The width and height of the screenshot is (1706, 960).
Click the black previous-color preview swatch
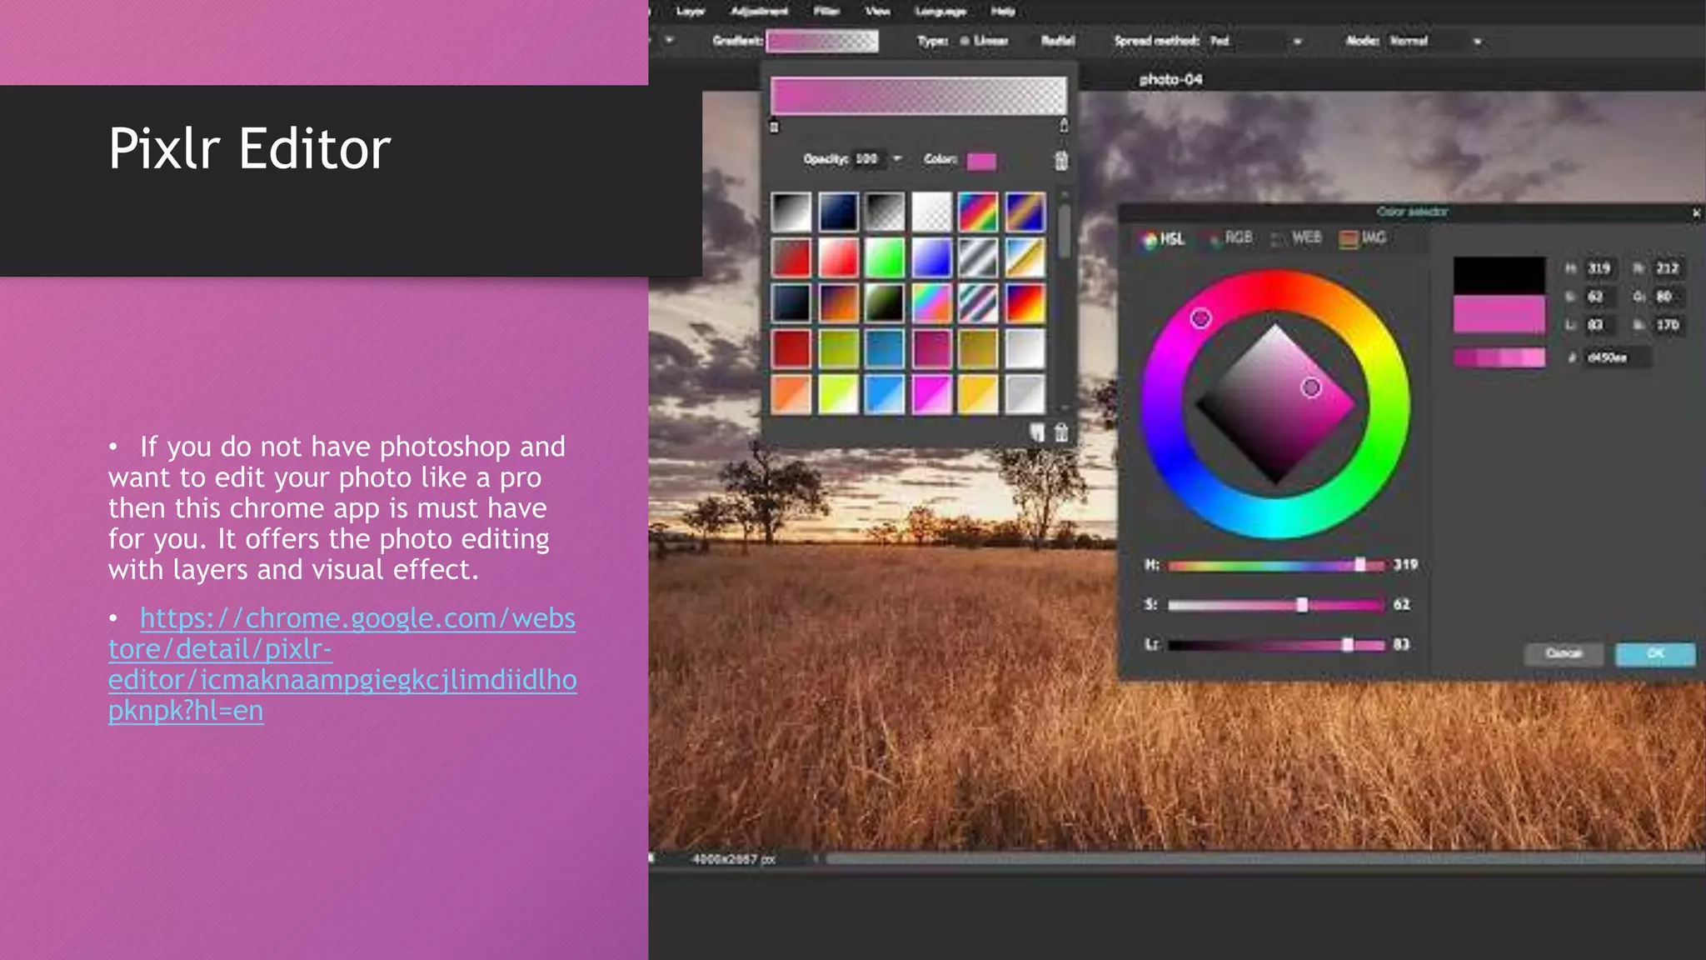pos(1499,276)
